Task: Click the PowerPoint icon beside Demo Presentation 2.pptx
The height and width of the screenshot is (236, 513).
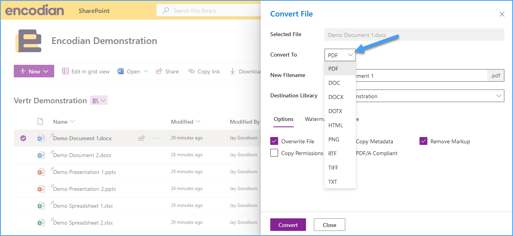Action: [40, 189]
